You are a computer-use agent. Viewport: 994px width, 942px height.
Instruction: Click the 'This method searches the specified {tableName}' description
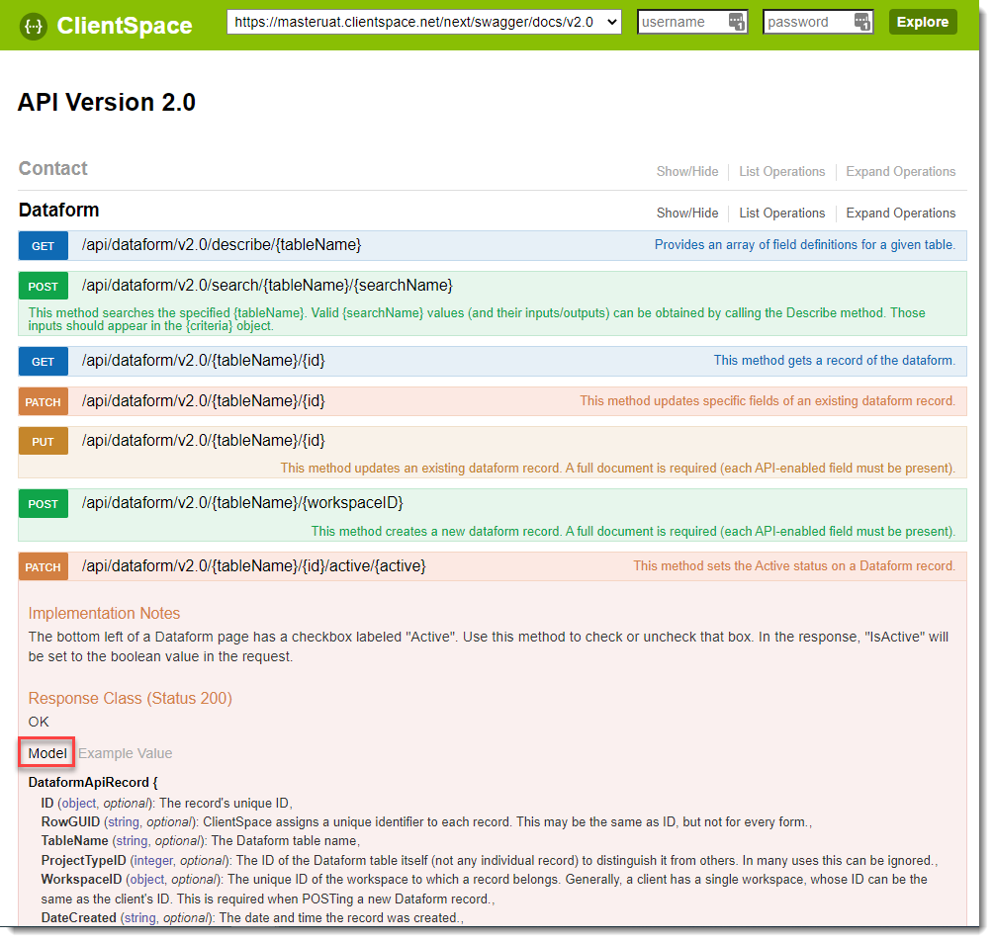(x=477, y=319)
